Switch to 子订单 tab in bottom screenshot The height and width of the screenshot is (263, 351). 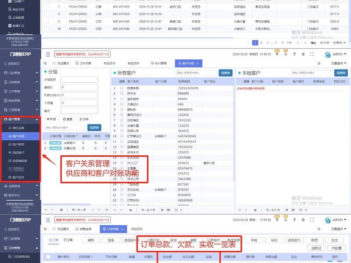(x=68, y=240)
